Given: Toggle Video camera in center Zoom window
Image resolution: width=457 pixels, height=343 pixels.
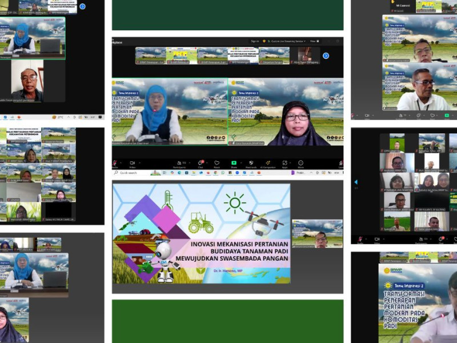Looking at the screenshot, I should pyautogui.click(x=133, y=163).
